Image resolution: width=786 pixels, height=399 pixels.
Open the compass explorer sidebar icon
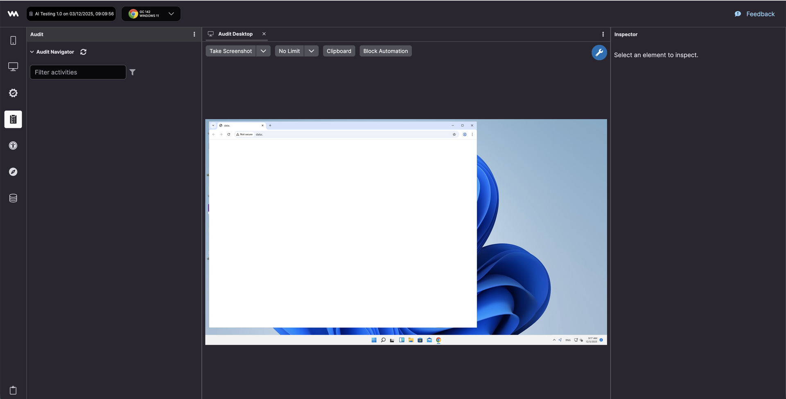[13, 172]
